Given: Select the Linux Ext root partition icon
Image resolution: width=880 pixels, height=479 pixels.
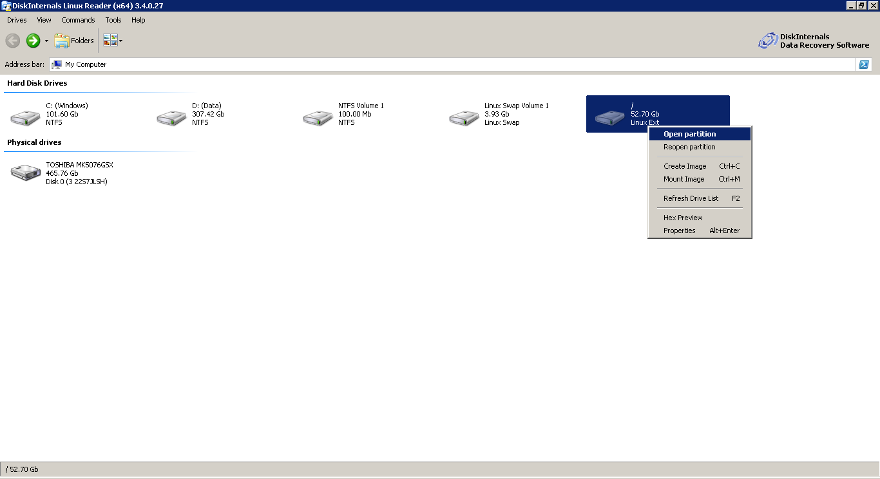Looking at the screenshot, I should [x=611, y=117].
